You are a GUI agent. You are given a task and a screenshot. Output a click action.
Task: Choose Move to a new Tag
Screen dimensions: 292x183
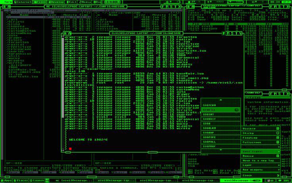click(x=261, y=160)
